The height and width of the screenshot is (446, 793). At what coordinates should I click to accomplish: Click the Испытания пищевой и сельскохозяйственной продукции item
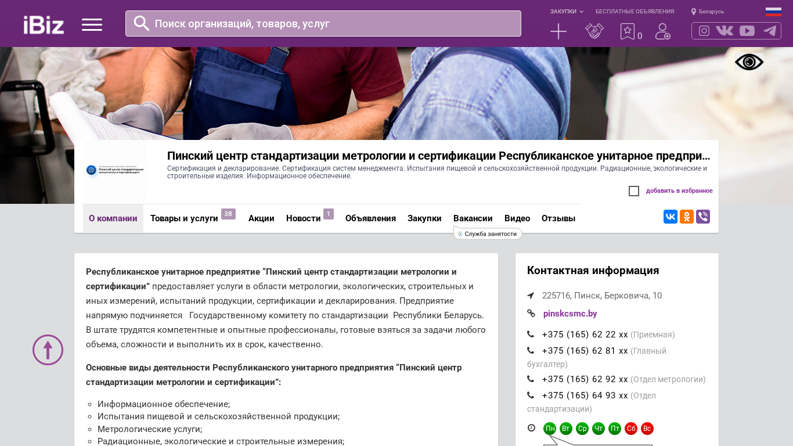click(x=219, y=416)
